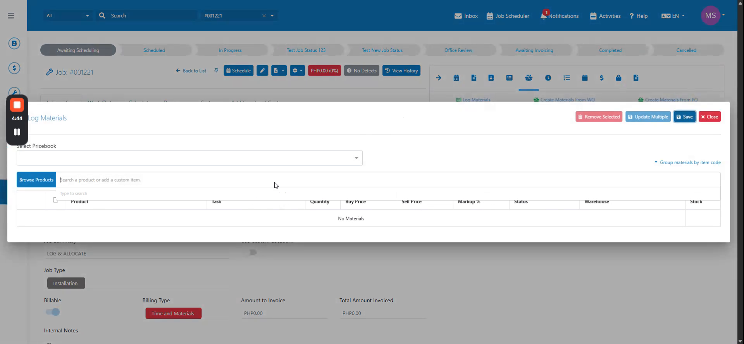The image size is (744, 344).
Task: Mark job as Completed
Action: [x=610, y=50]
